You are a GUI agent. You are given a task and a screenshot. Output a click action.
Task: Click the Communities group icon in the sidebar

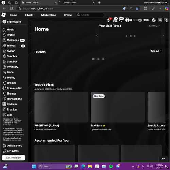tap(4, 88)
